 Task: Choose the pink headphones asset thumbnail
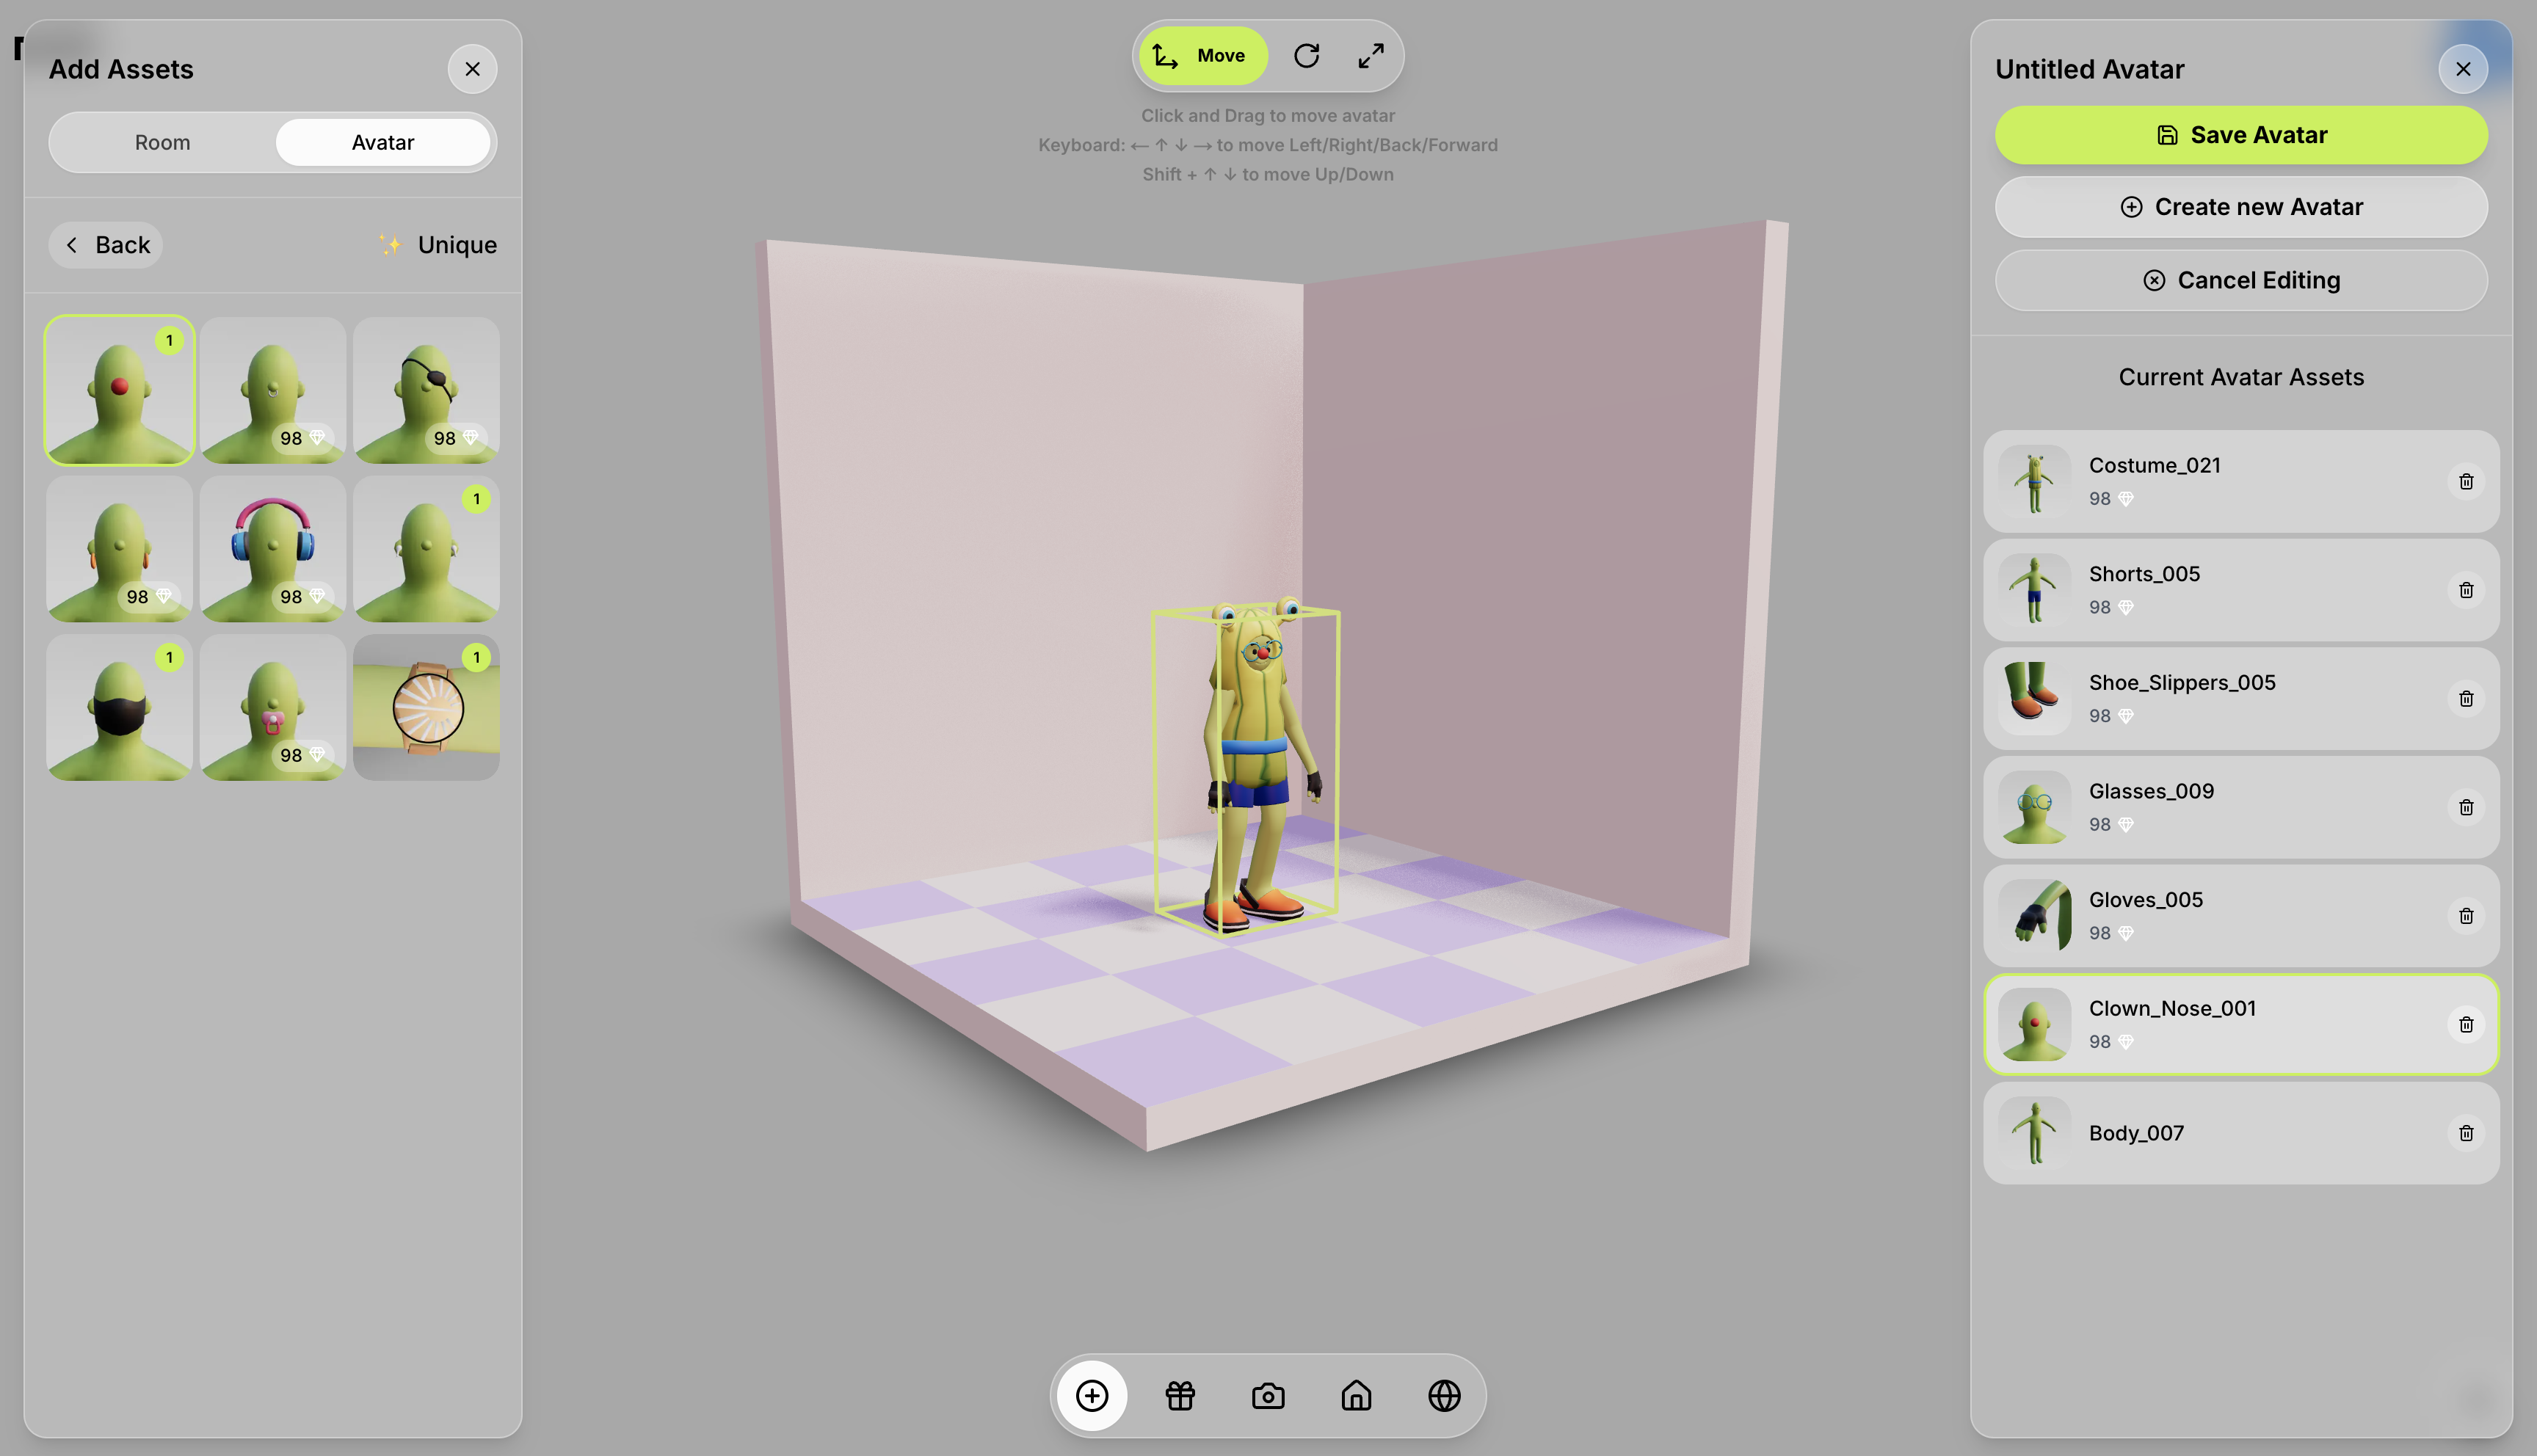point(272,549)
